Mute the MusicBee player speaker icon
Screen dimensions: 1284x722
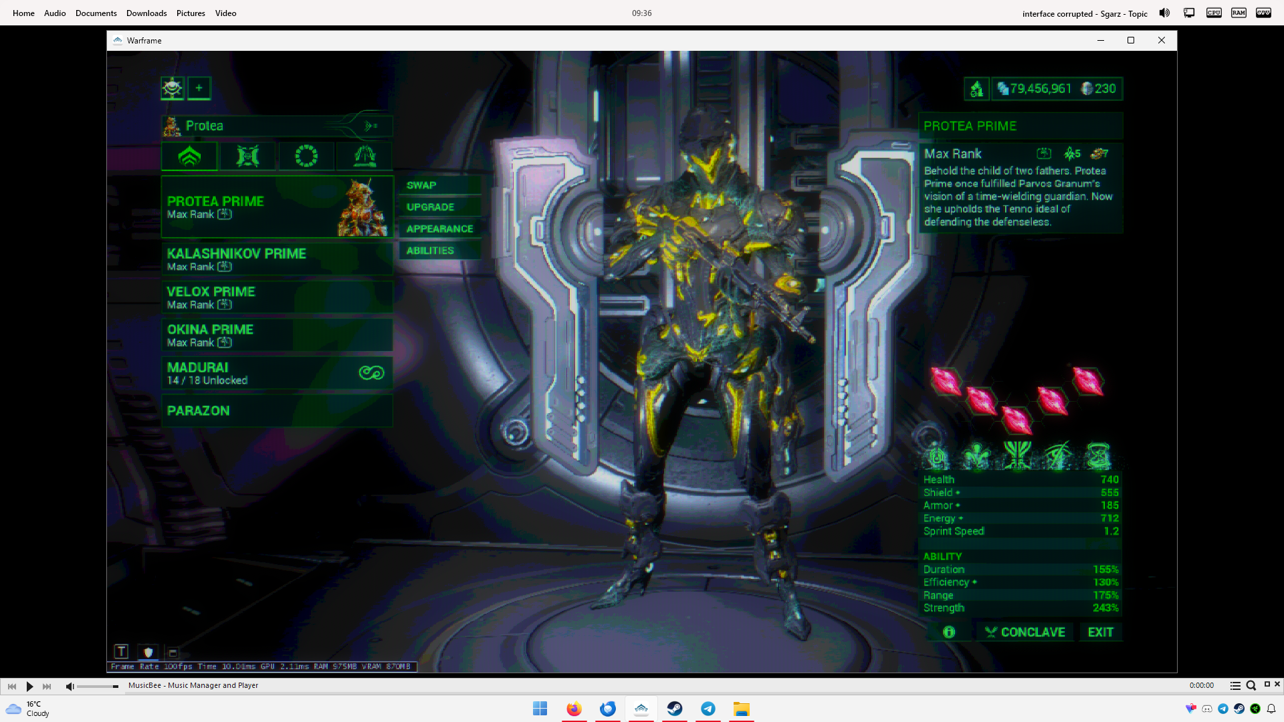[70, 687]
